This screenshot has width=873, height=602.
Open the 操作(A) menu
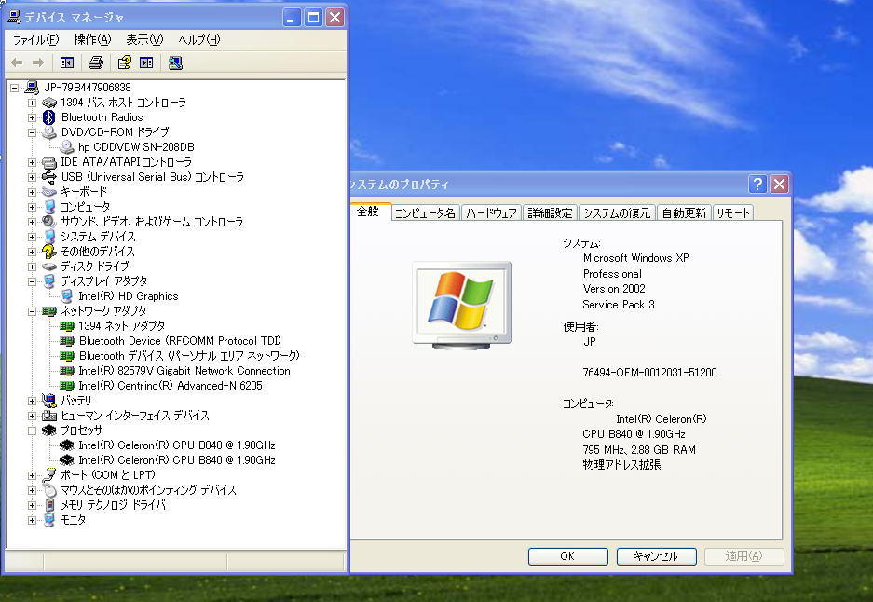(x=92, y=39)
